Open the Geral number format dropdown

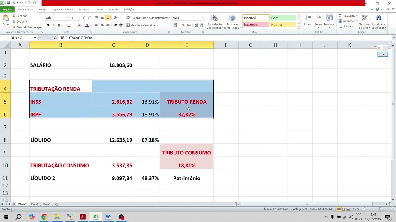point(203,18)
